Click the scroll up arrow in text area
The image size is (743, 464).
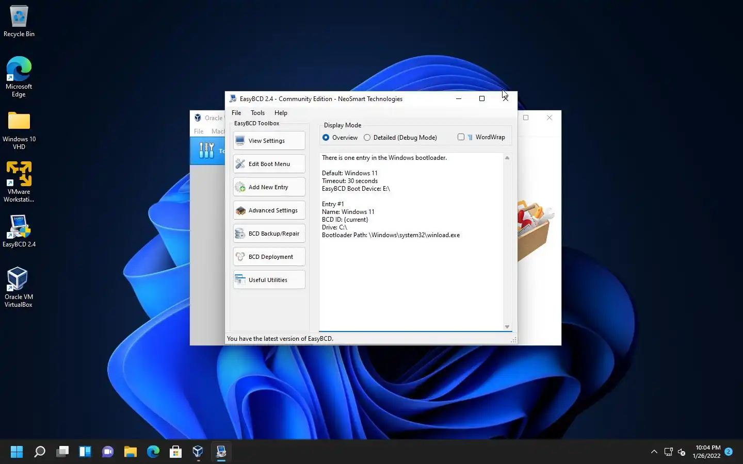click(507, 158)
